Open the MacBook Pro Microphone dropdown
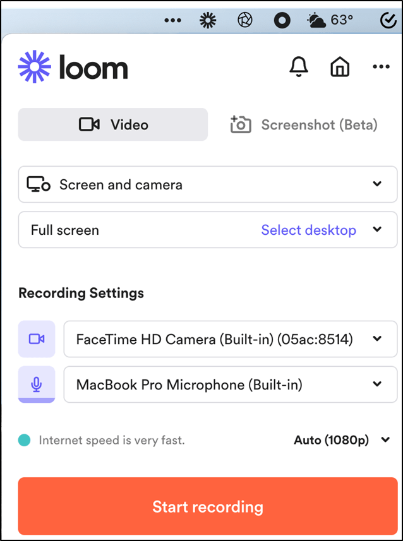The height and width of the screenshot is (541, 403). click(230, 384)
